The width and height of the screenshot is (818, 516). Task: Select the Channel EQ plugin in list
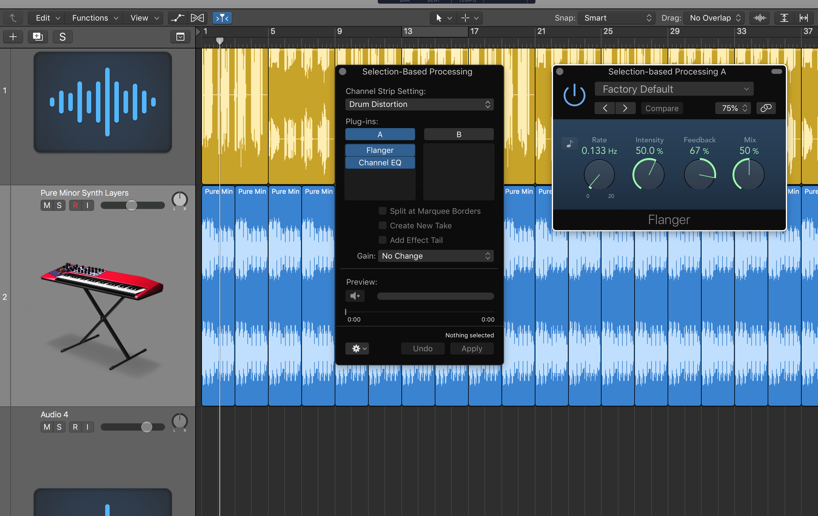click(380, 162)
